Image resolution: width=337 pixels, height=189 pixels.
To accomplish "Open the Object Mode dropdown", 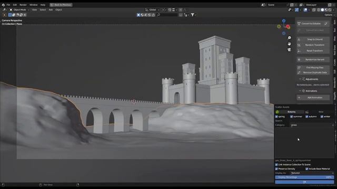I will [19, 10].
